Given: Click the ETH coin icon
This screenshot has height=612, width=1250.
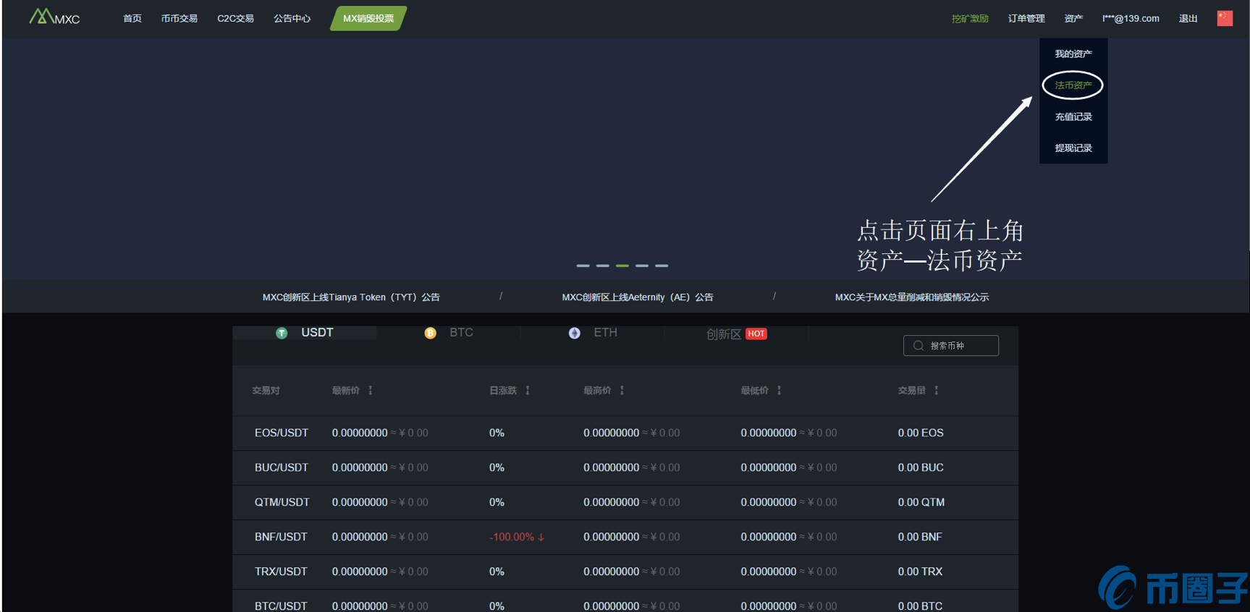Looking at the screenshot, I should tap(574, 333).
